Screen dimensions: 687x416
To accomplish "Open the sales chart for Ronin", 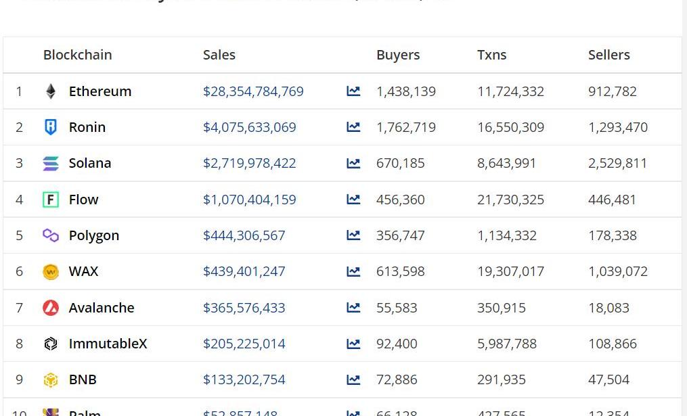I will point(353,127).
